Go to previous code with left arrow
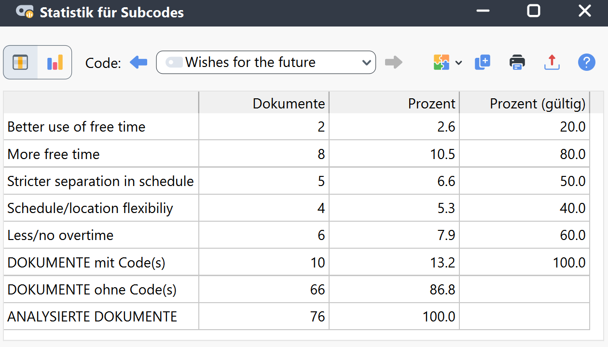Viewport: 608px width, 347px height. click(138, 62)
